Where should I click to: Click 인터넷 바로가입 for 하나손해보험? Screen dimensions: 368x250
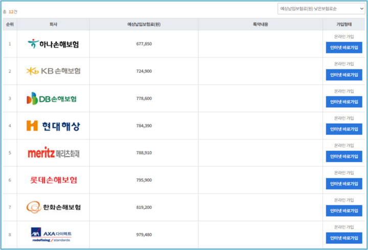tap(344, 47)
